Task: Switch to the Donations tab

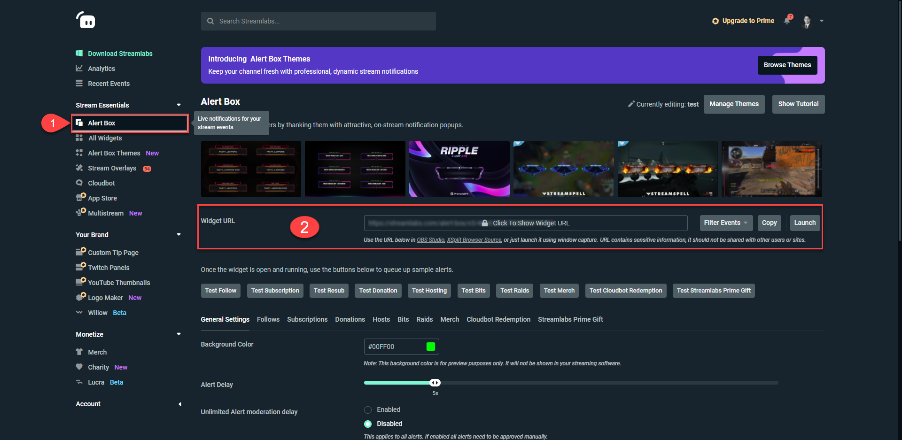Action: click(350, 319)
